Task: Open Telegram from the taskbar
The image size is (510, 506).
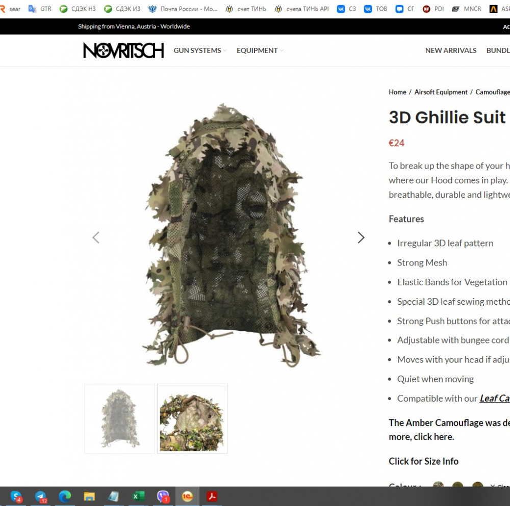Action: (x=41, y=496)
